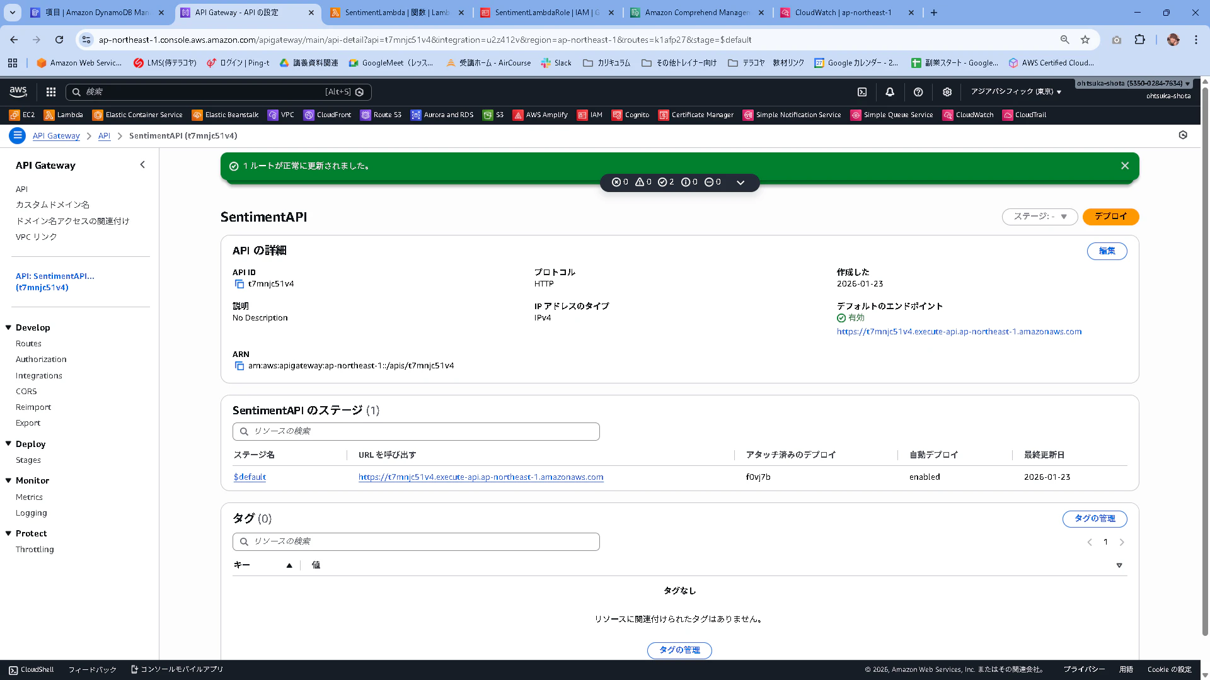Collapse the Deploy section
This screenshot has height=680, width=1210.
pos(8,444)
